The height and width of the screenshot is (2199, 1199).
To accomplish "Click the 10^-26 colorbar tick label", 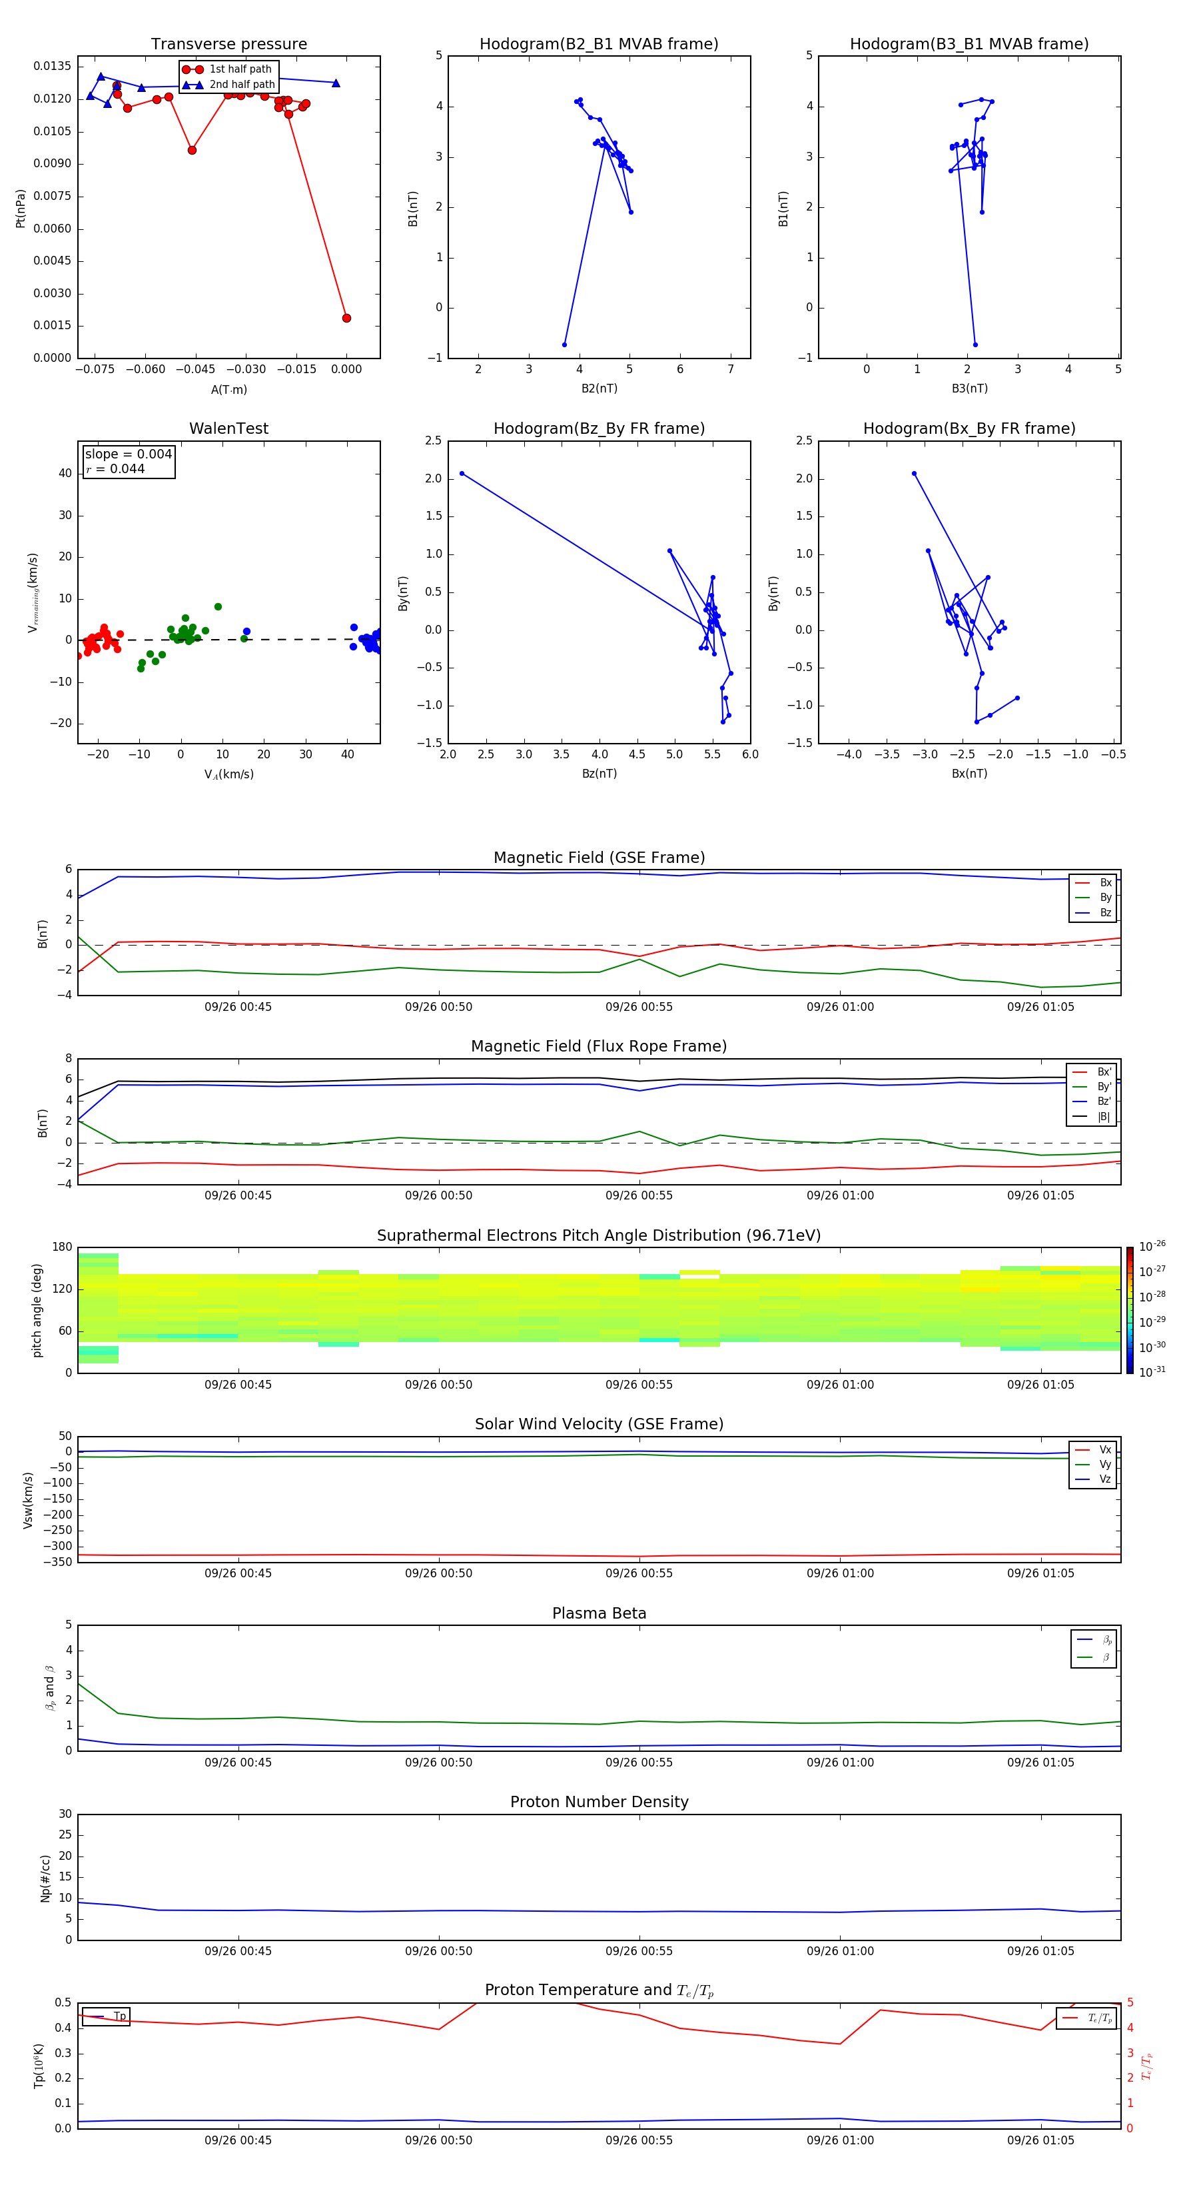I will pyautogui.click(x=1152, y=1246).
